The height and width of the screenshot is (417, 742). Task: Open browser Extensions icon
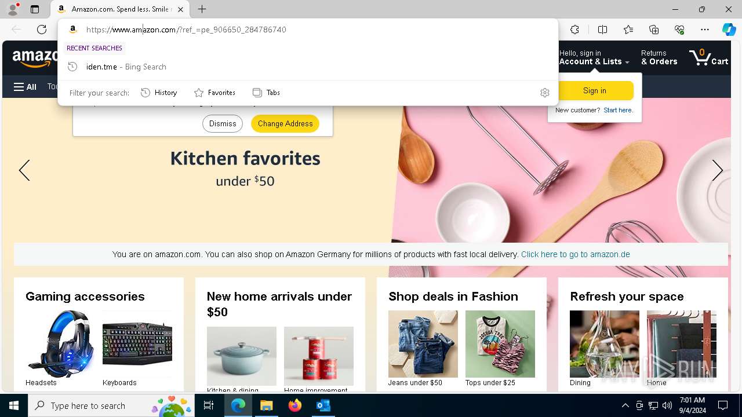pyautogui.click(x=574, y=30)
